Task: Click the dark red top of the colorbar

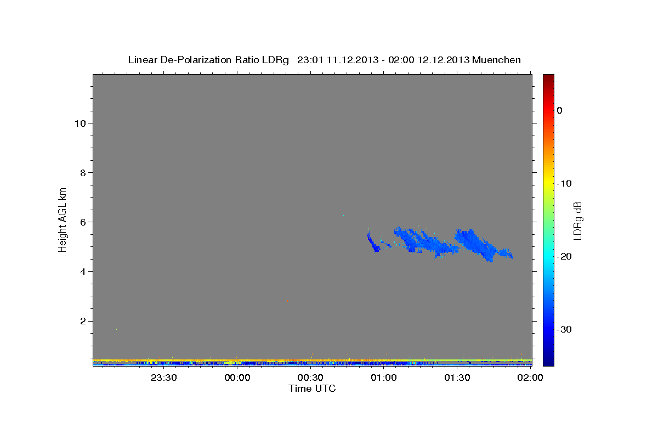Action: coord(548,78)
